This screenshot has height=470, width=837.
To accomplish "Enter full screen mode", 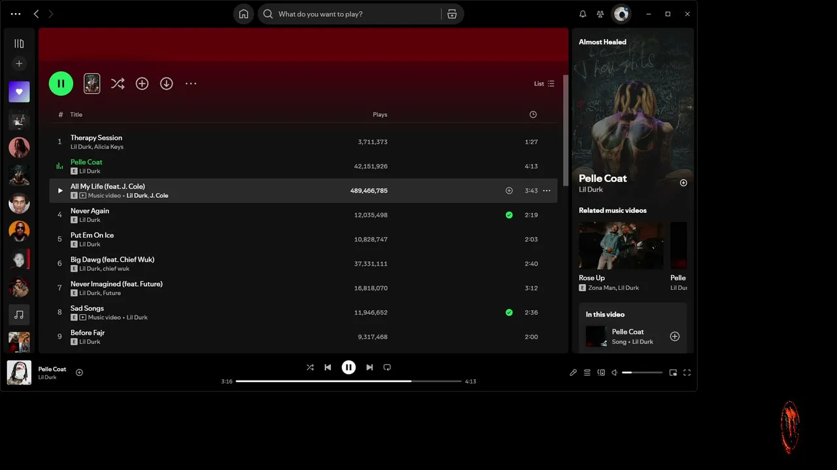I will pyautogui.click(x=687, y=373).
